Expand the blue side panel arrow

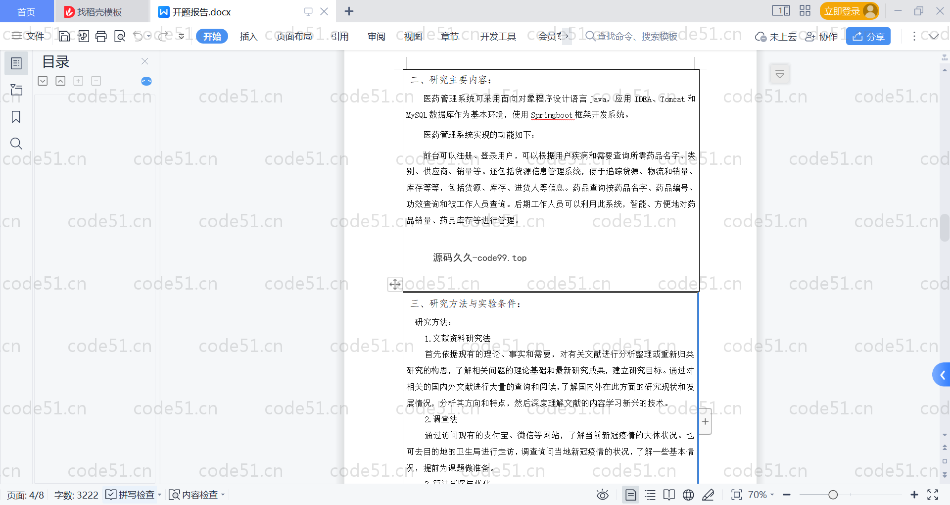tap(942, 375)
